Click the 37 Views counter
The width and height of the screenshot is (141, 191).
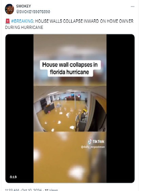click(51, 190)
